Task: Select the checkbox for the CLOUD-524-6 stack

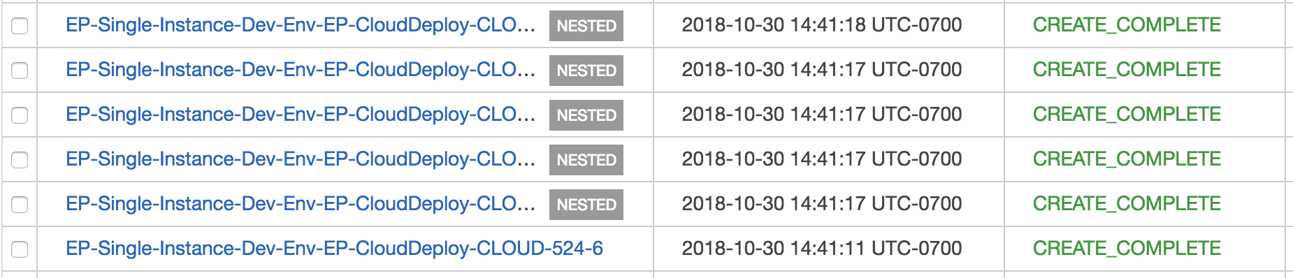Action: point(20,249)
